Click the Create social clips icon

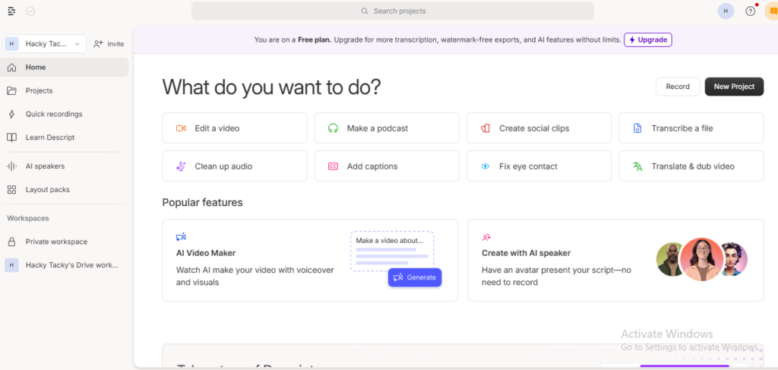[x=485, y=128]
